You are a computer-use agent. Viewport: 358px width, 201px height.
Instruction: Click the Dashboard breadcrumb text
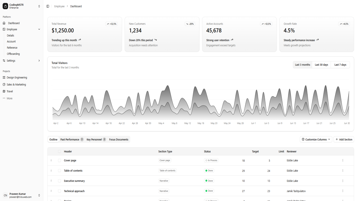point(76,6)
